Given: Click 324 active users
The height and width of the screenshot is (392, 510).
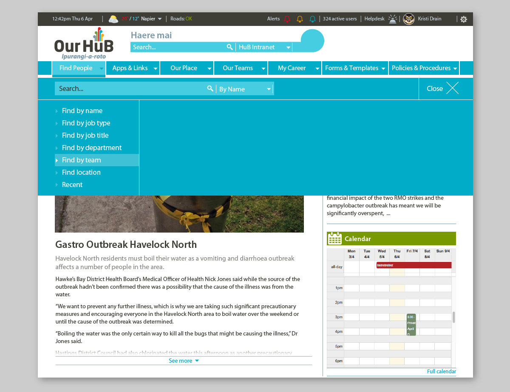Looking at the screenshot, I should coord(340,19).
